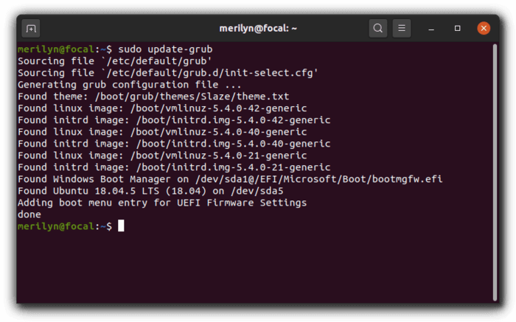This screenshot has width=516, height=322.
Task: Click the Slaze theme.txt path line
Action: pos(153,97)
